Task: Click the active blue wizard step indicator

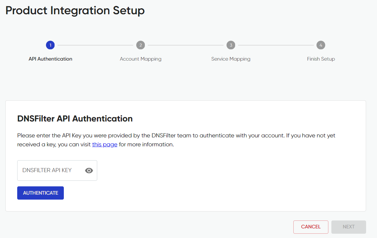Action: click(50, 45)
